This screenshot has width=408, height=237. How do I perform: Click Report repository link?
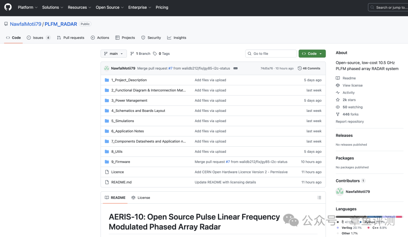pyautogui.click(x=350, y=121)
